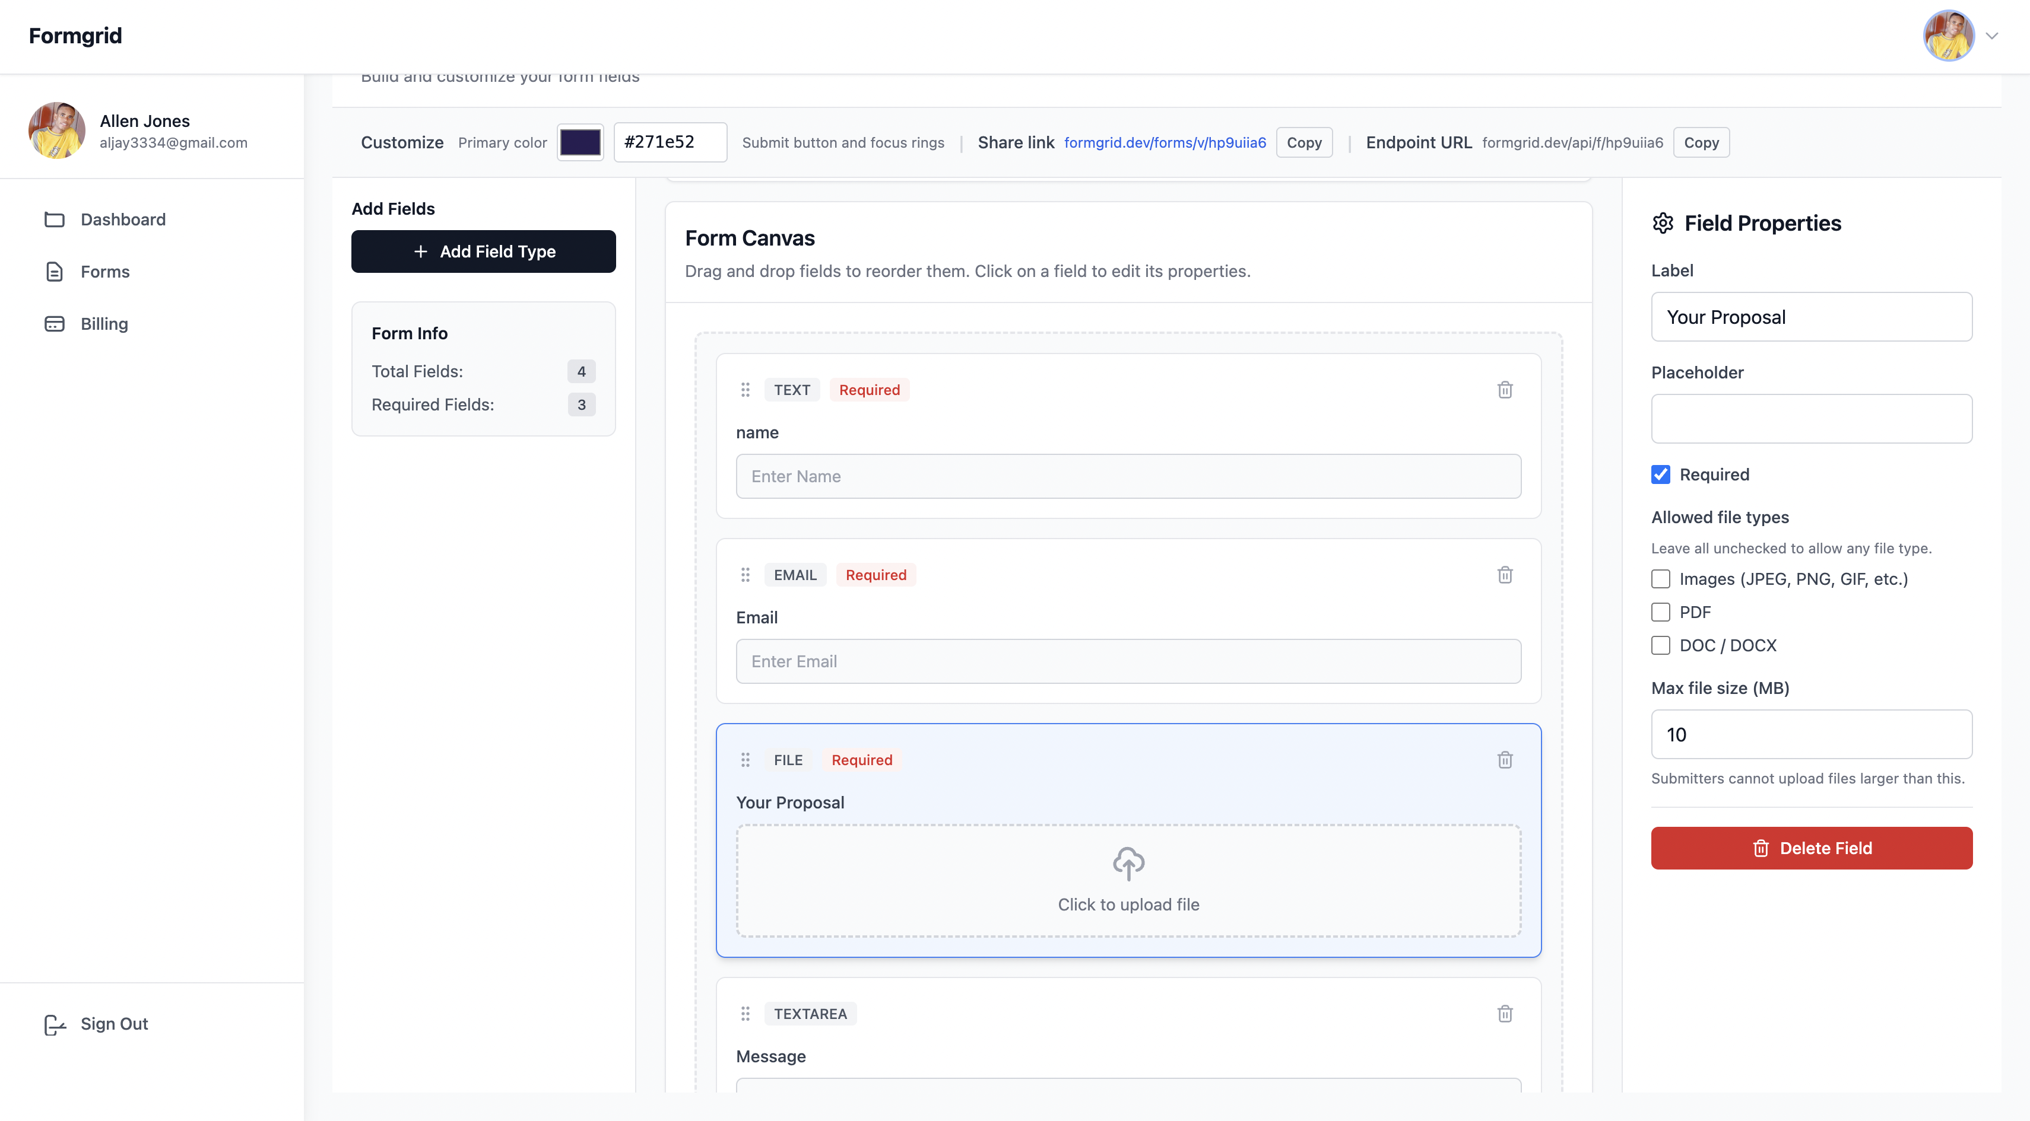Uncheck the Required checkbox in Field Properties
The height and width of the screenshot is (1121, 2030).
point(1660,474)
